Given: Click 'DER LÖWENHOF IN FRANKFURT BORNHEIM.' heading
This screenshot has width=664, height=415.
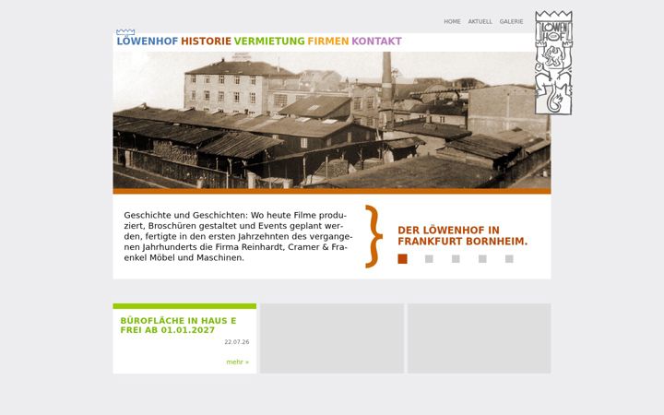Looking at the screenshot, I should pos(462,236).
